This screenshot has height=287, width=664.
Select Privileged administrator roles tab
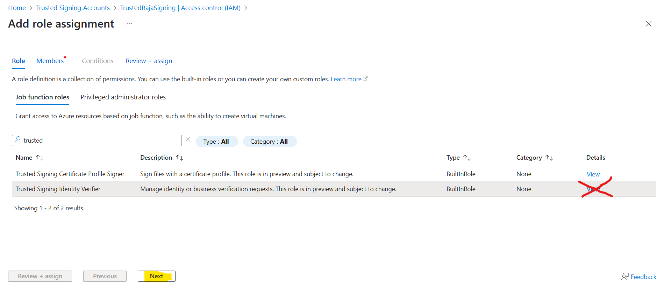click(123, 97)
